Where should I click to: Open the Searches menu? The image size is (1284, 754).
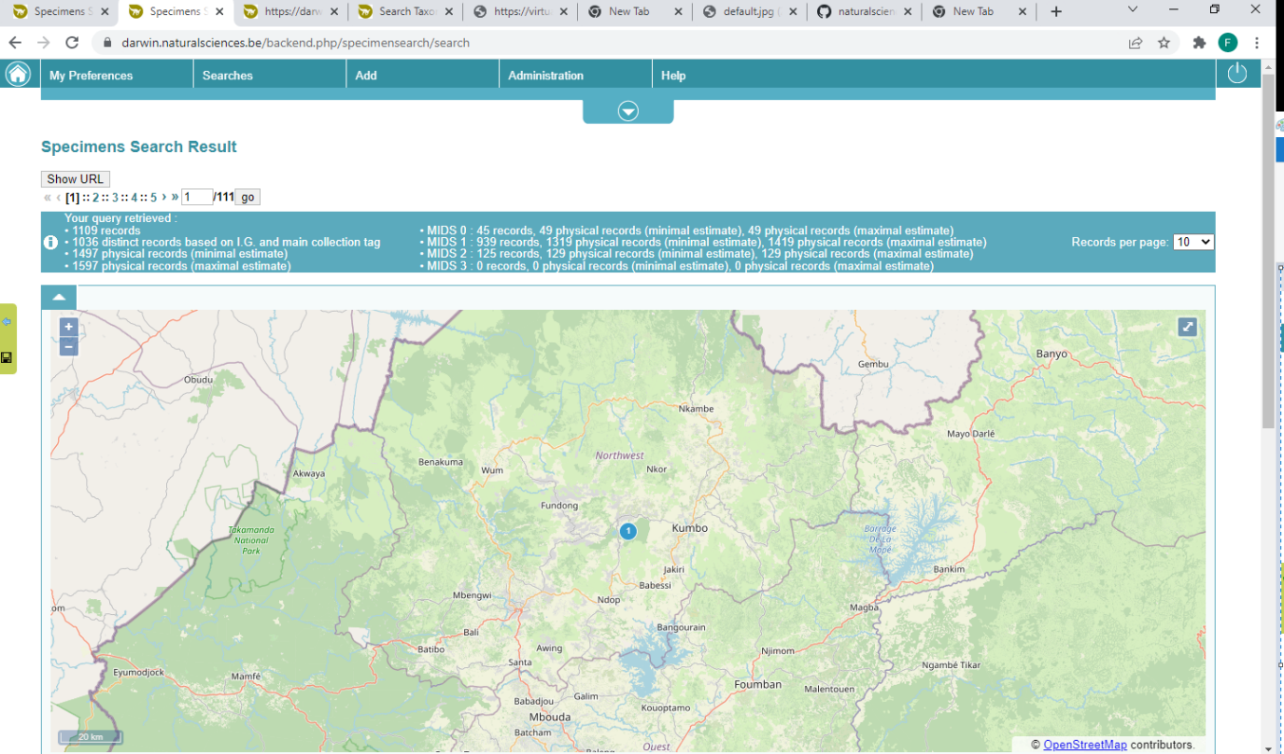pyautogui.click(x=228, y=76)
